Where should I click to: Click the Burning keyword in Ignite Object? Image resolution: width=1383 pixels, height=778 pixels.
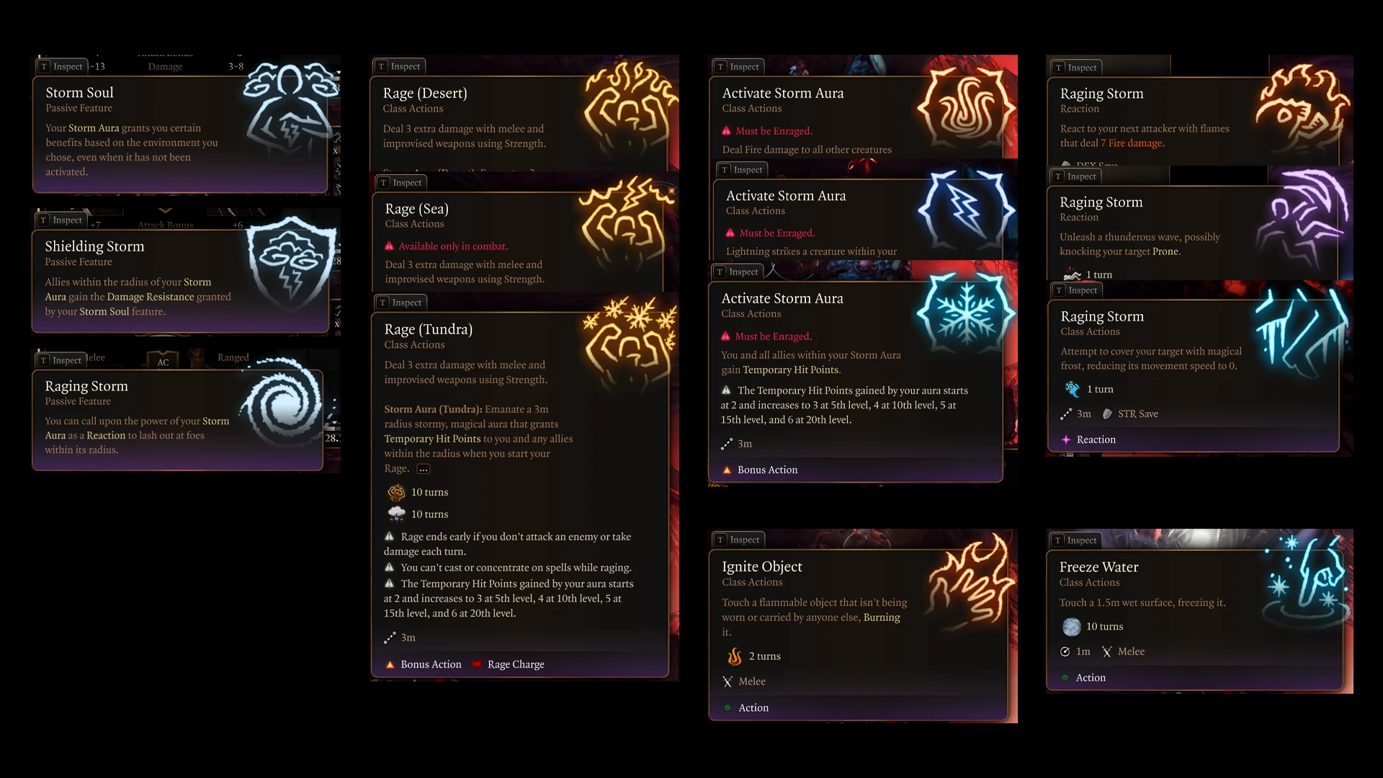(x=882, y=617)
